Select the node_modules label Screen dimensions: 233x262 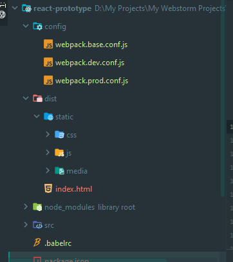click(70, 207)
